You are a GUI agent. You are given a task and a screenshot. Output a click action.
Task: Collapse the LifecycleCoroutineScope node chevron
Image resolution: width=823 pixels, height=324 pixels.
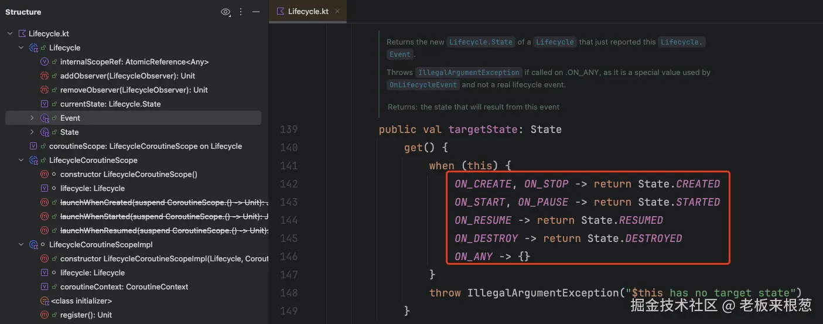(21, 160)
